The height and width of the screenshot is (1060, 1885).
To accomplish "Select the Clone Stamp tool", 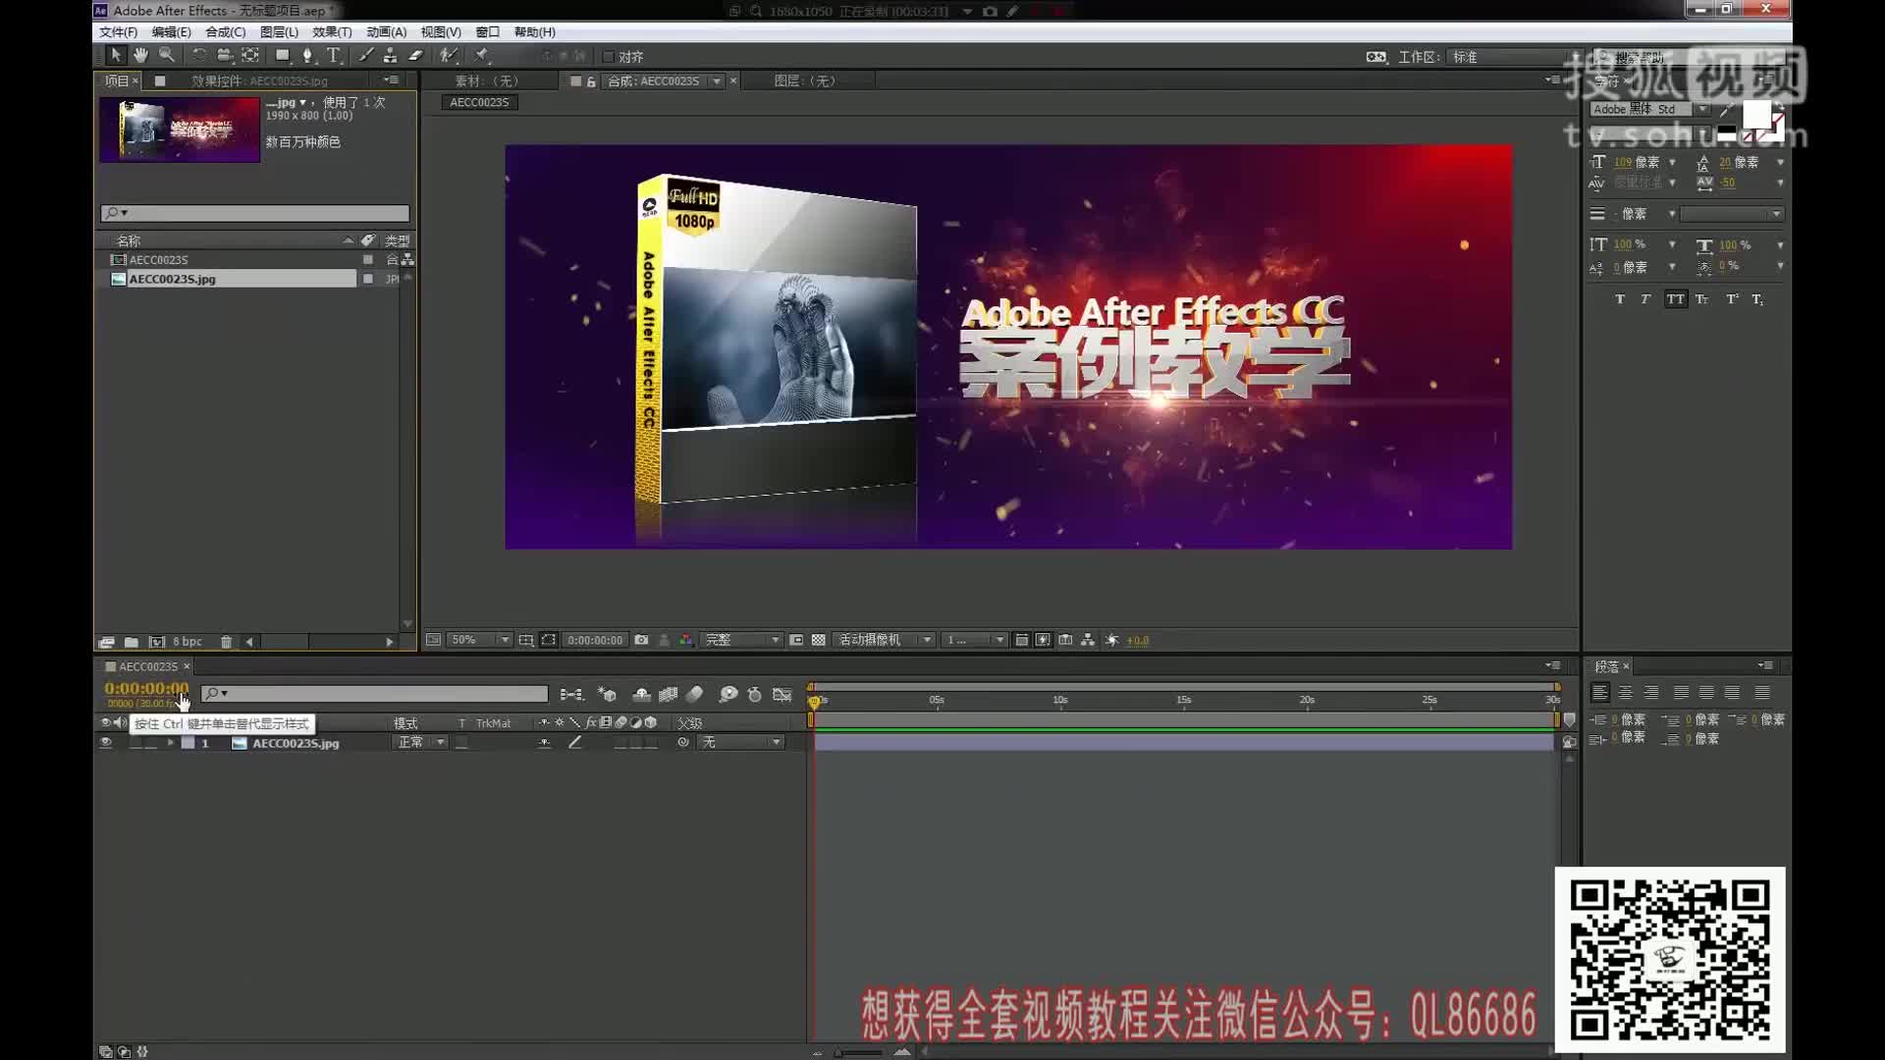I will [x=390, y=56].
